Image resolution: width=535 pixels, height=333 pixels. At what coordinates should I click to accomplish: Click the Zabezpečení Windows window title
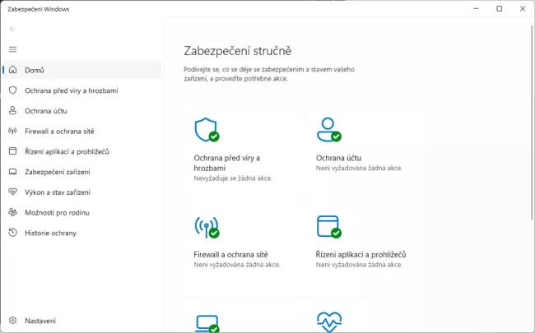pyautogui.click(x=39, y=9)
